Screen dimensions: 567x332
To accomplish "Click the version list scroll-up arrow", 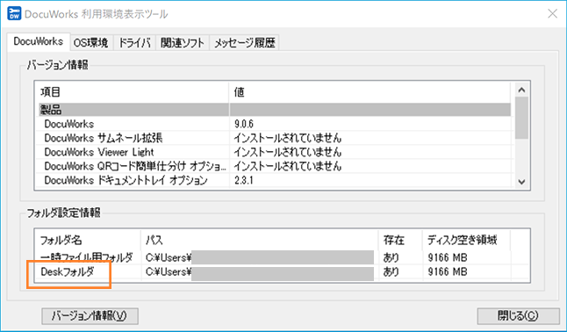I will coord(521,90).
